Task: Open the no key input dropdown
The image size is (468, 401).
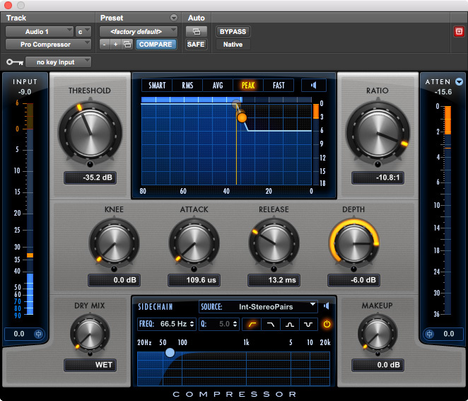Action: pyautogui.click(x=58, y=62)
